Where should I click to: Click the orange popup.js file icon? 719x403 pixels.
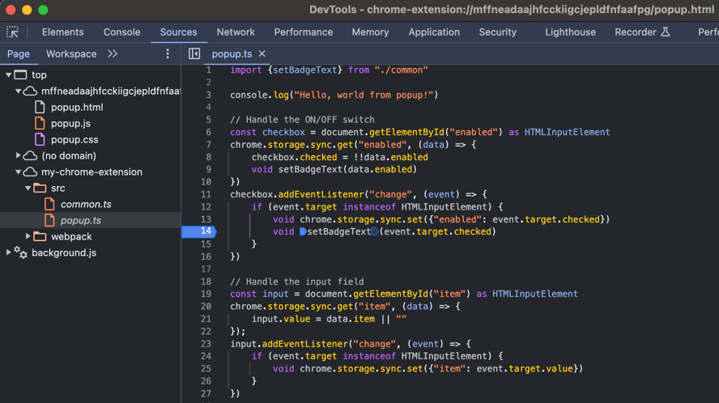coord(40,123)
